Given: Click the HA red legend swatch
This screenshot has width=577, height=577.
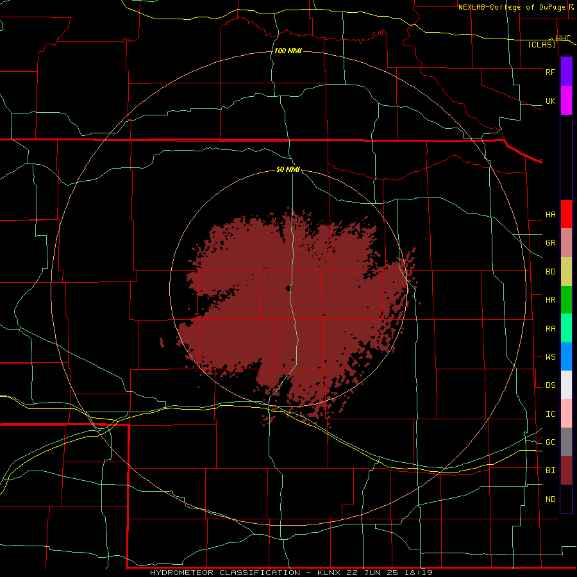Looking at the screenshot, I should (x=566, y=214).
